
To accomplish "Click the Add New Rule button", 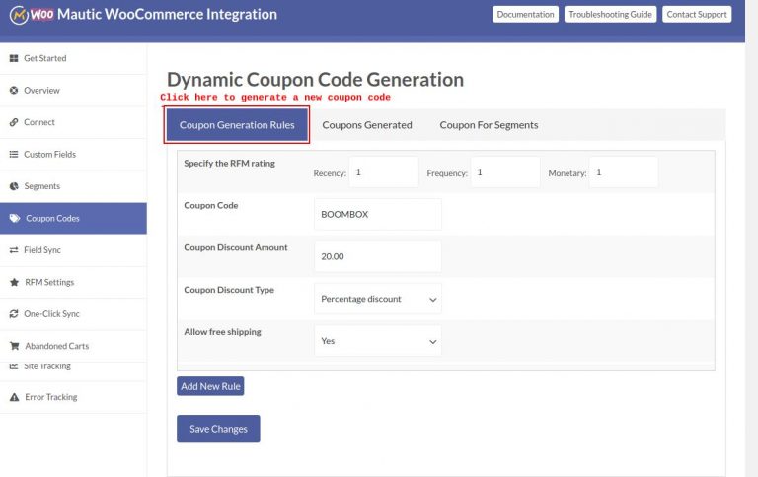I will click(210, 386).
